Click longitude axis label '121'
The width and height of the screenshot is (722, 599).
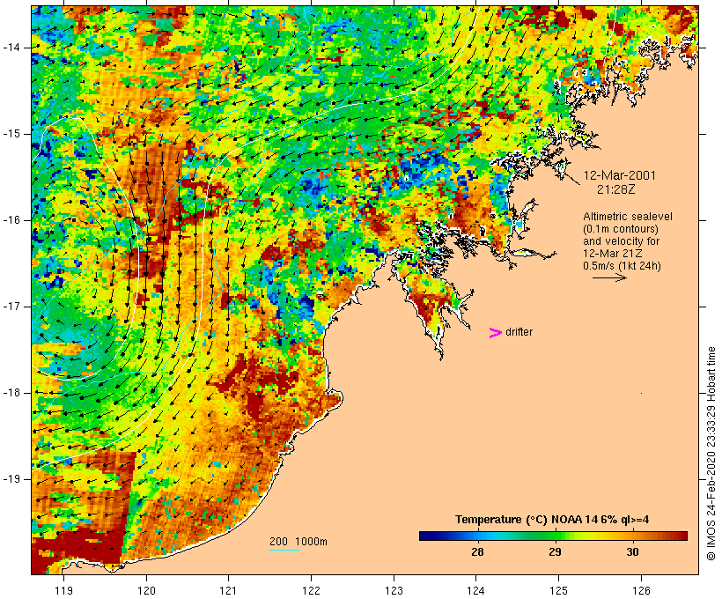tap(228, 591)
